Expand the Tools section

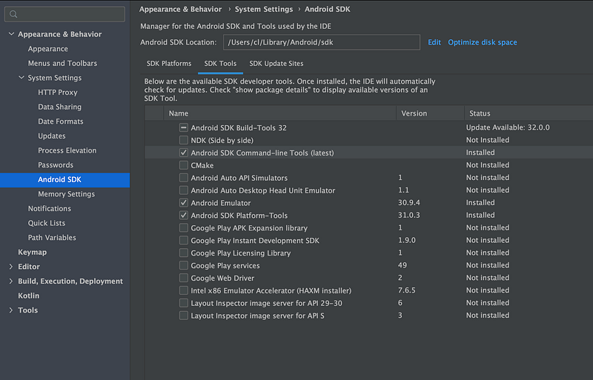(11, 310)
